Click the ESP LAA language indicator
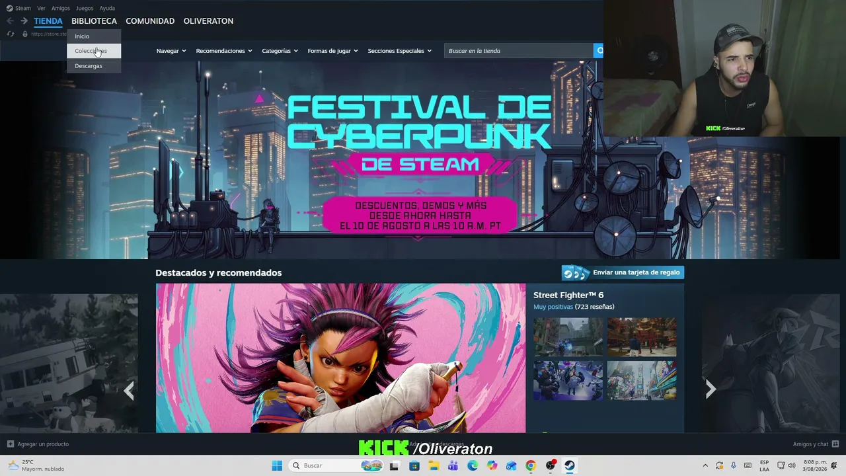846x476 pixels. click(x=764, y=465)
